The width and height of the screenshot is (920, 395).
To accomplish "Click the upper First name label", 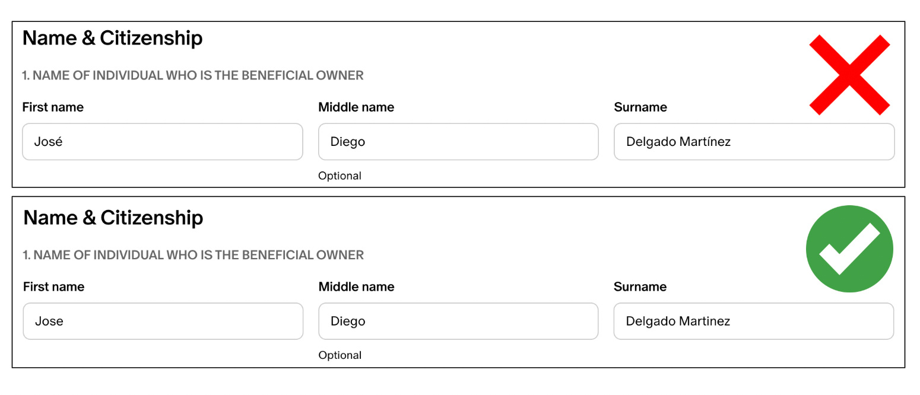I will 52,107.
